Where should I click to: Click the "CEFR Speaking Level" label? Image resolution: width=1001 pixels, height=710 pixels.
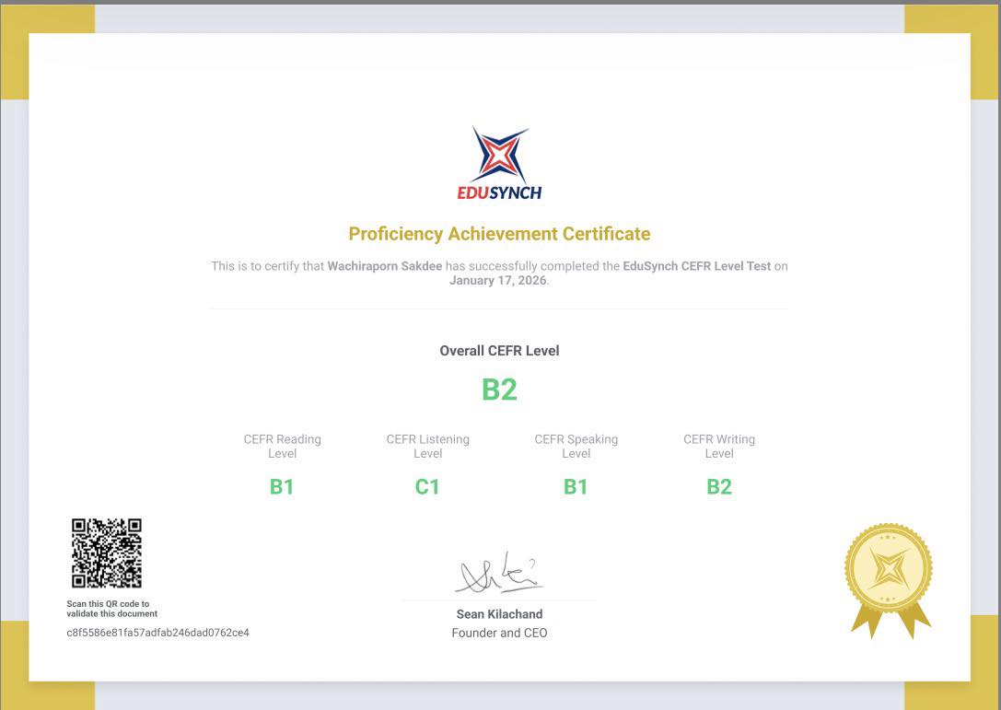(x=576, y=447)
